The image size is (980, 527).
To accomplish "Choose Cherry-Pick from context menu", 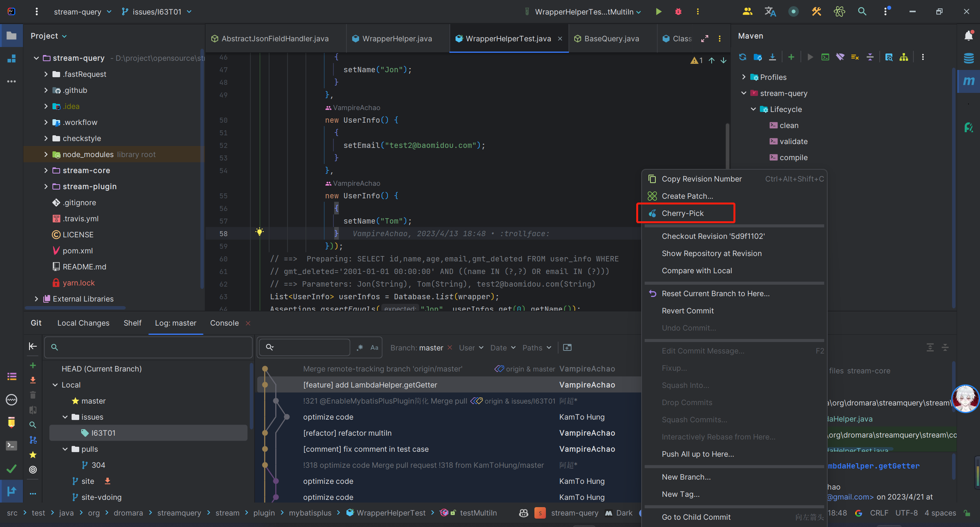I will click(x=683, y=213).
